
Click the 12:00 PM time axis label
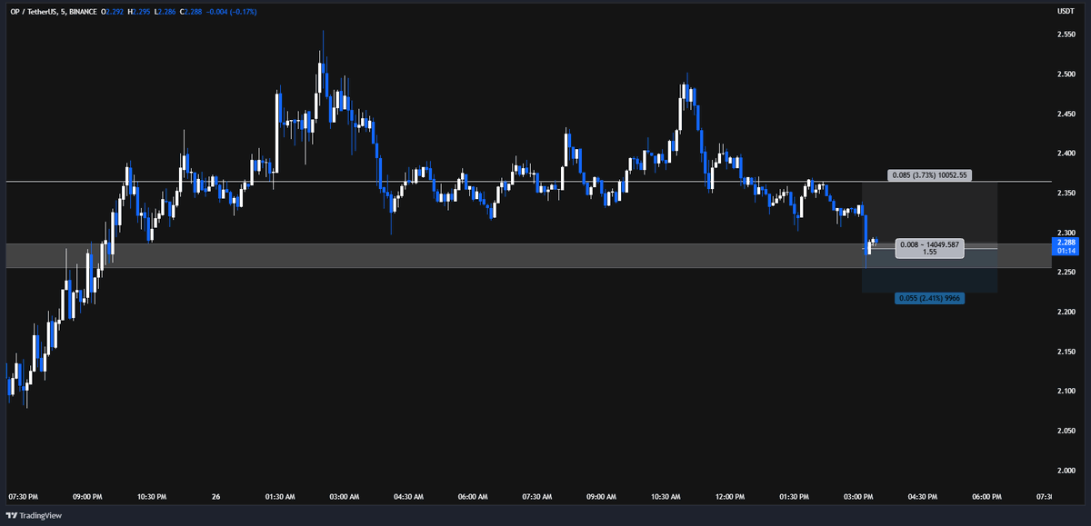pos(730,497)
